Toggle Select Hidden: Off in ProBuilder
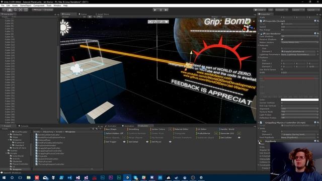 point(115,133)
